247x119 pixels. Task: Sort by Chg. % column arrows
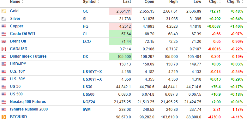[x=242, y=2]
